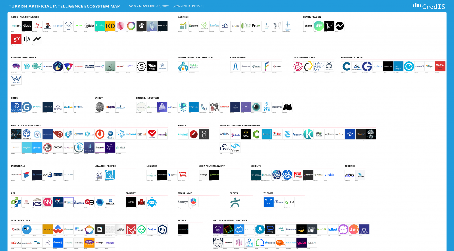Open the tuvis logo tile
The height and width of the screenshot is (251, 454).
pos(225,148)
